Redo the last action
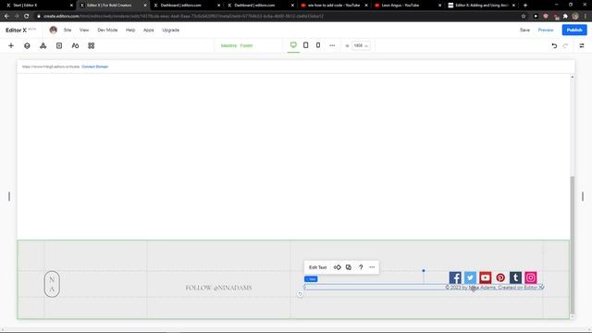592x333 pixels. 565,45
